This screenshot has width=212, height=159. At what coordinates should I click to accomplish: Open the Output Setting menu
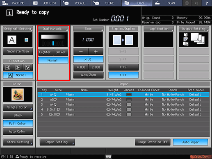click(194, 29)
